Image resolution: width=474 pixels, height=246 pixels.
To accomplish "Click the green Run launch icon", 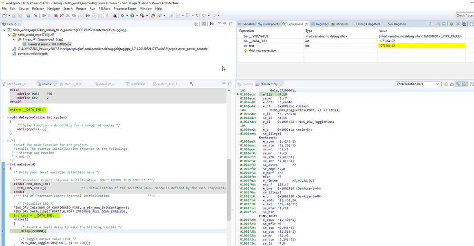I will tap(133, 16).
